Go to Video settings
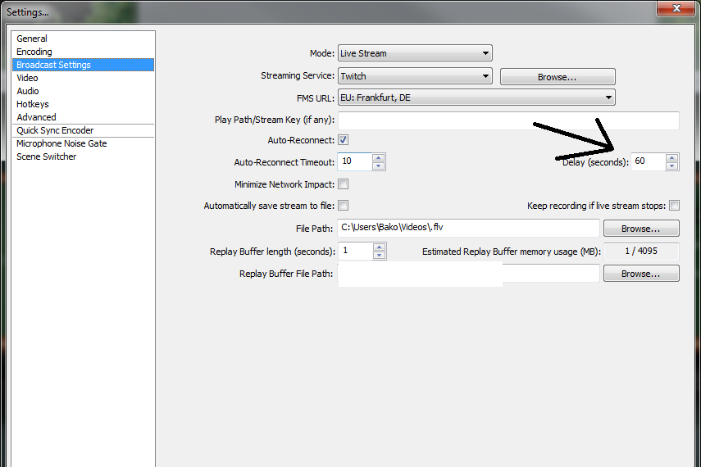This screenshot has height=467, width=701. click(x=83, y=78)
